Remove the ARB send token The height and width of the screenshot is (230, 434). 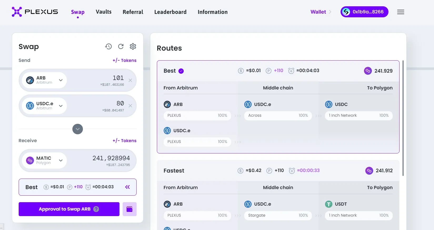pos(130,80)
